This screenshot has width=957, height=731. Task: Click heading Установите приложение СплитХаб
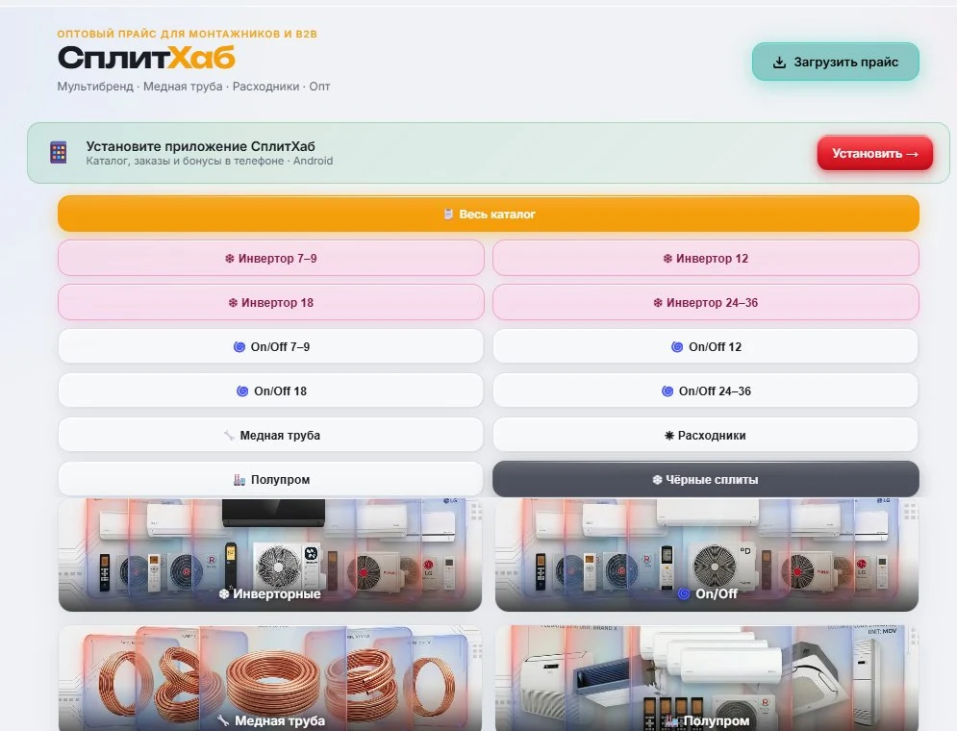(200, 146)
